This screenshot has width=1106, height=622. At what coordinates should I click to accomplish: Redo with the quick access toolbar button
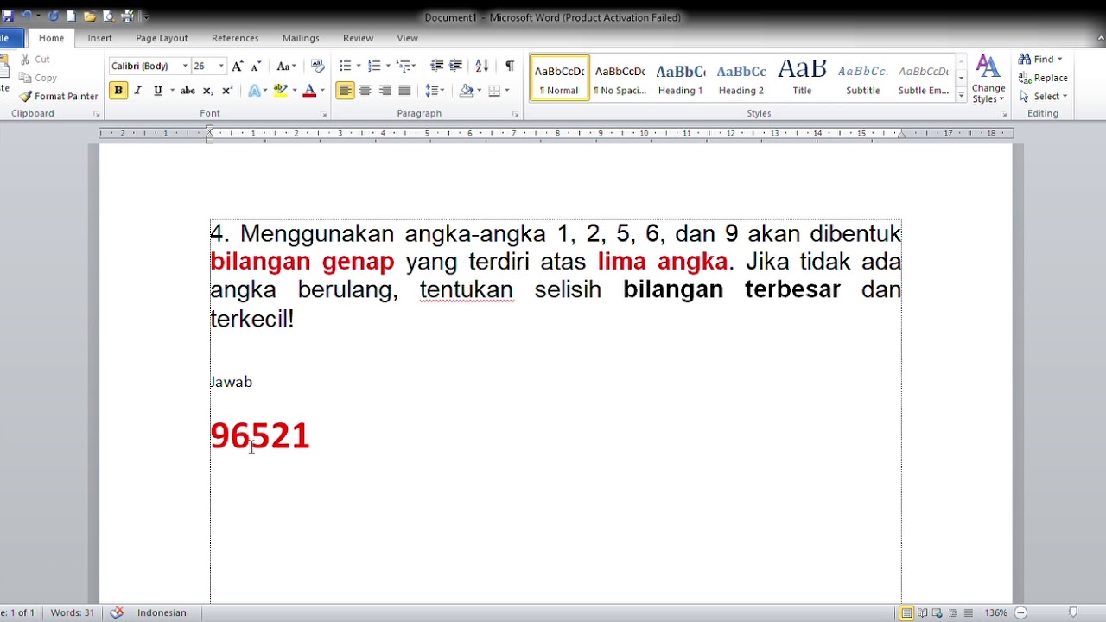click(x=54, y=16)
